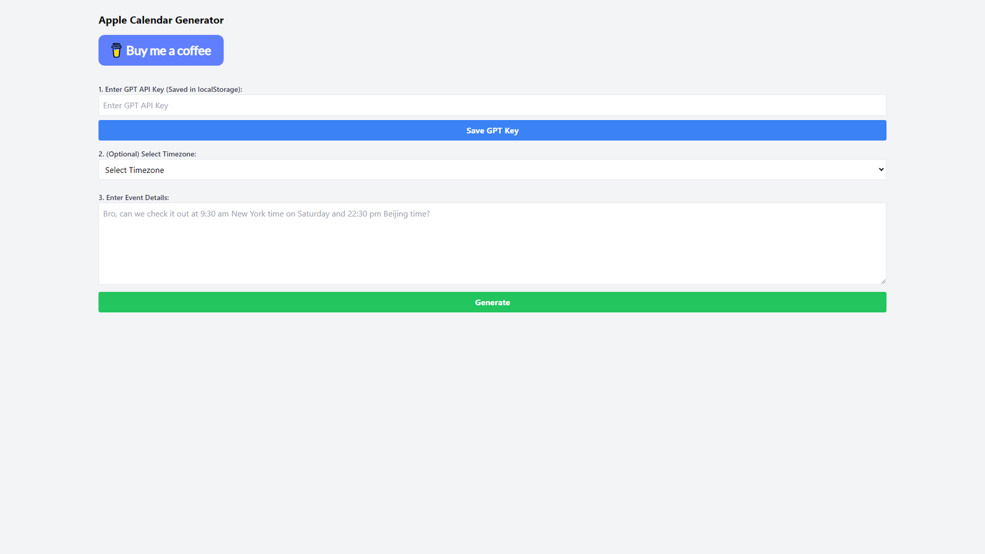Click the Buy me a coffee button
The height and width of the screenshot is (554, 985).
(x=161, y=50)
